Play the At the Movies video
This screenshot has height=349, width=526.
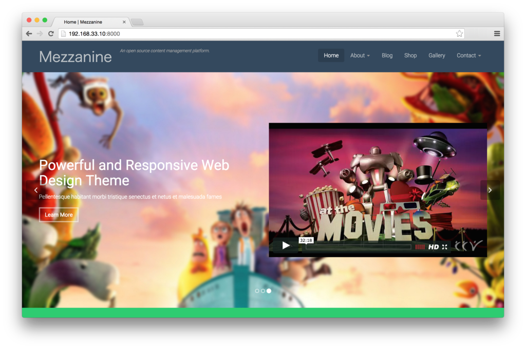coord(286,246)
